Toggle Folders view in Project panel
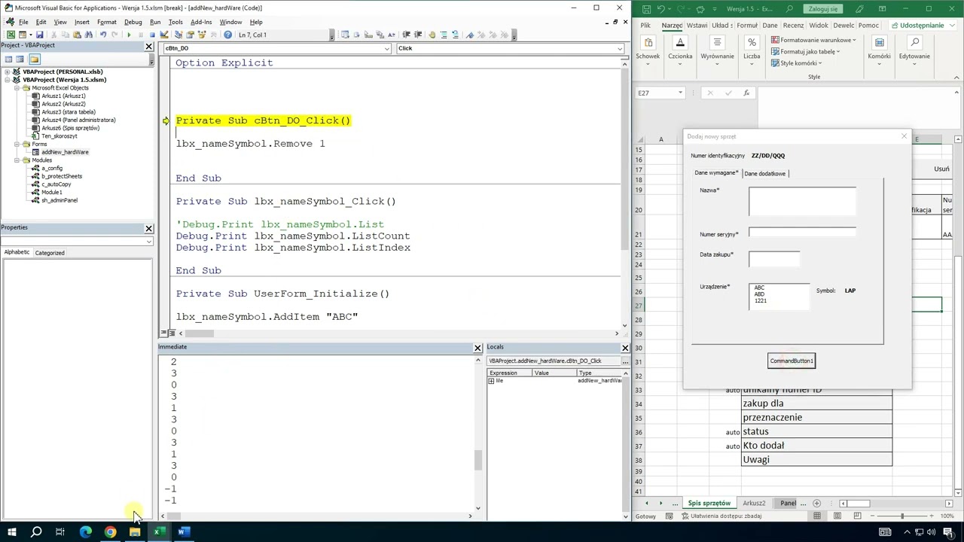964x542 pixels. pos(34,59)
